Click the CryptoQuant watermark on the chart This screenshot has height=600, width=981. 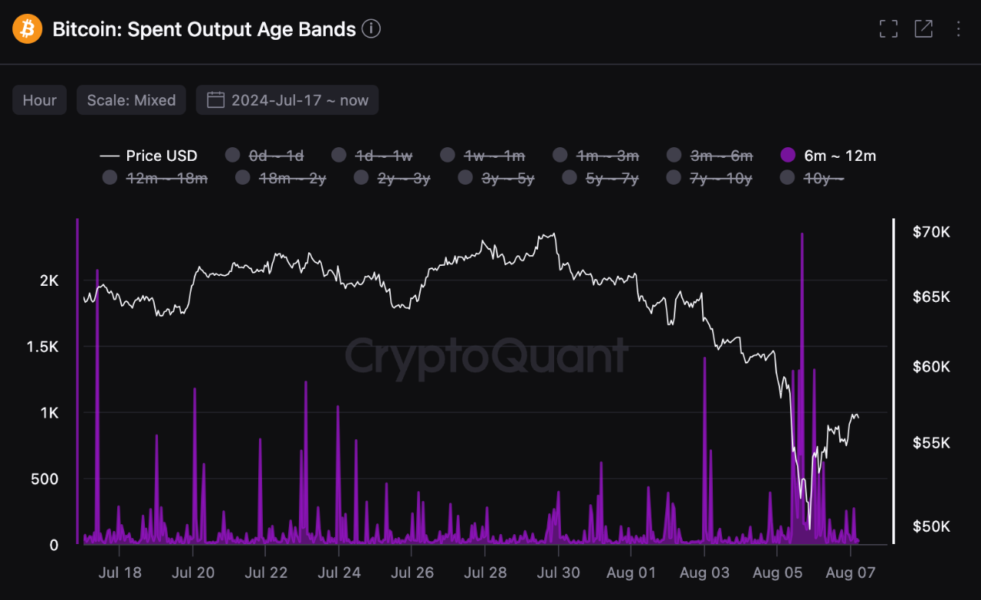(x=488, y=354)
